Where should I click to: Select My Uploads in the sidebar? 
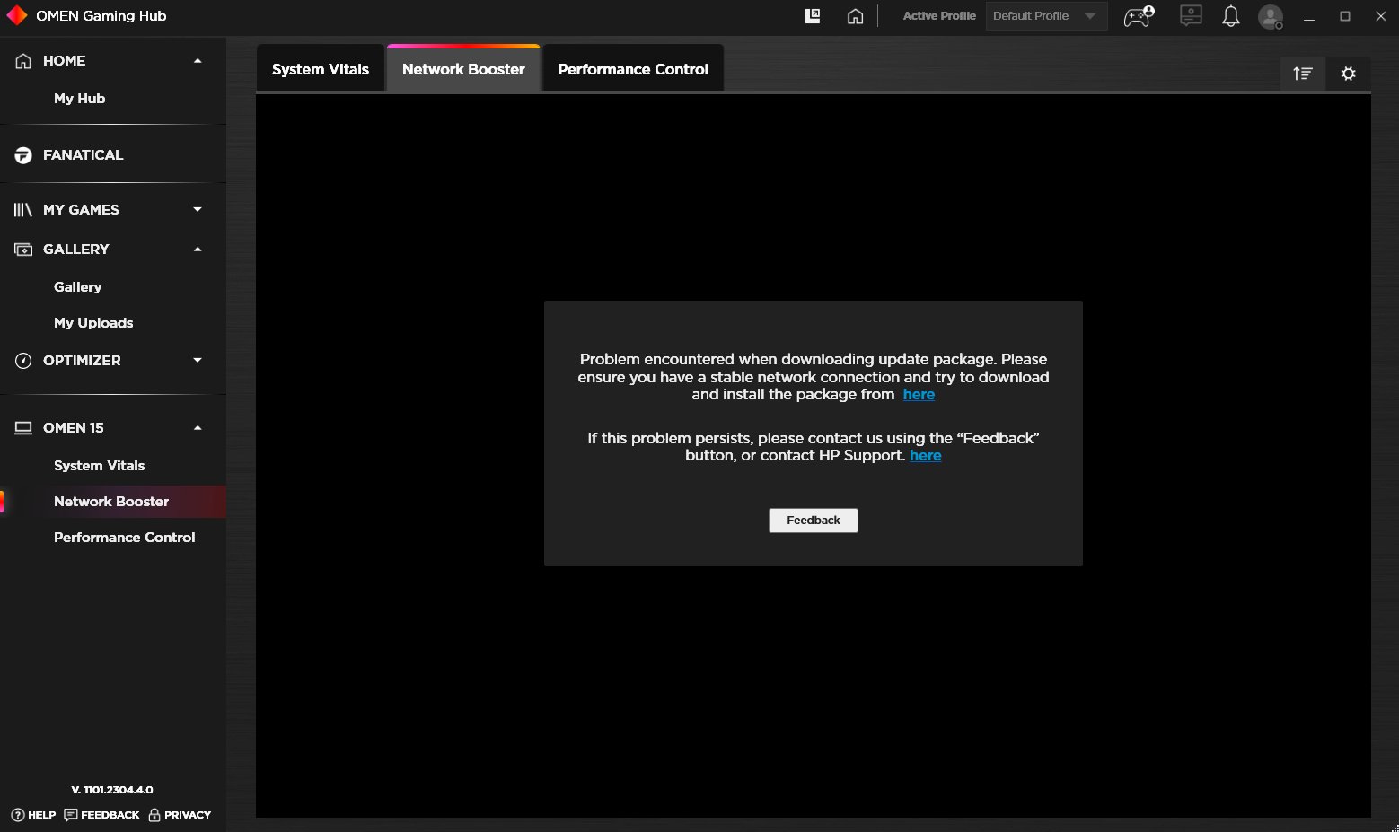tap(93, 322)
